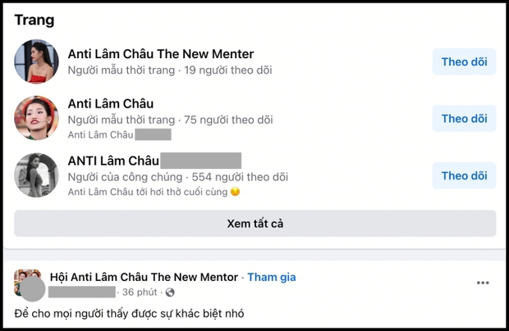Viewport: 509px width, 331px height.
Task: Join the group via the Tham gia link
Action: tap(272, 277)
